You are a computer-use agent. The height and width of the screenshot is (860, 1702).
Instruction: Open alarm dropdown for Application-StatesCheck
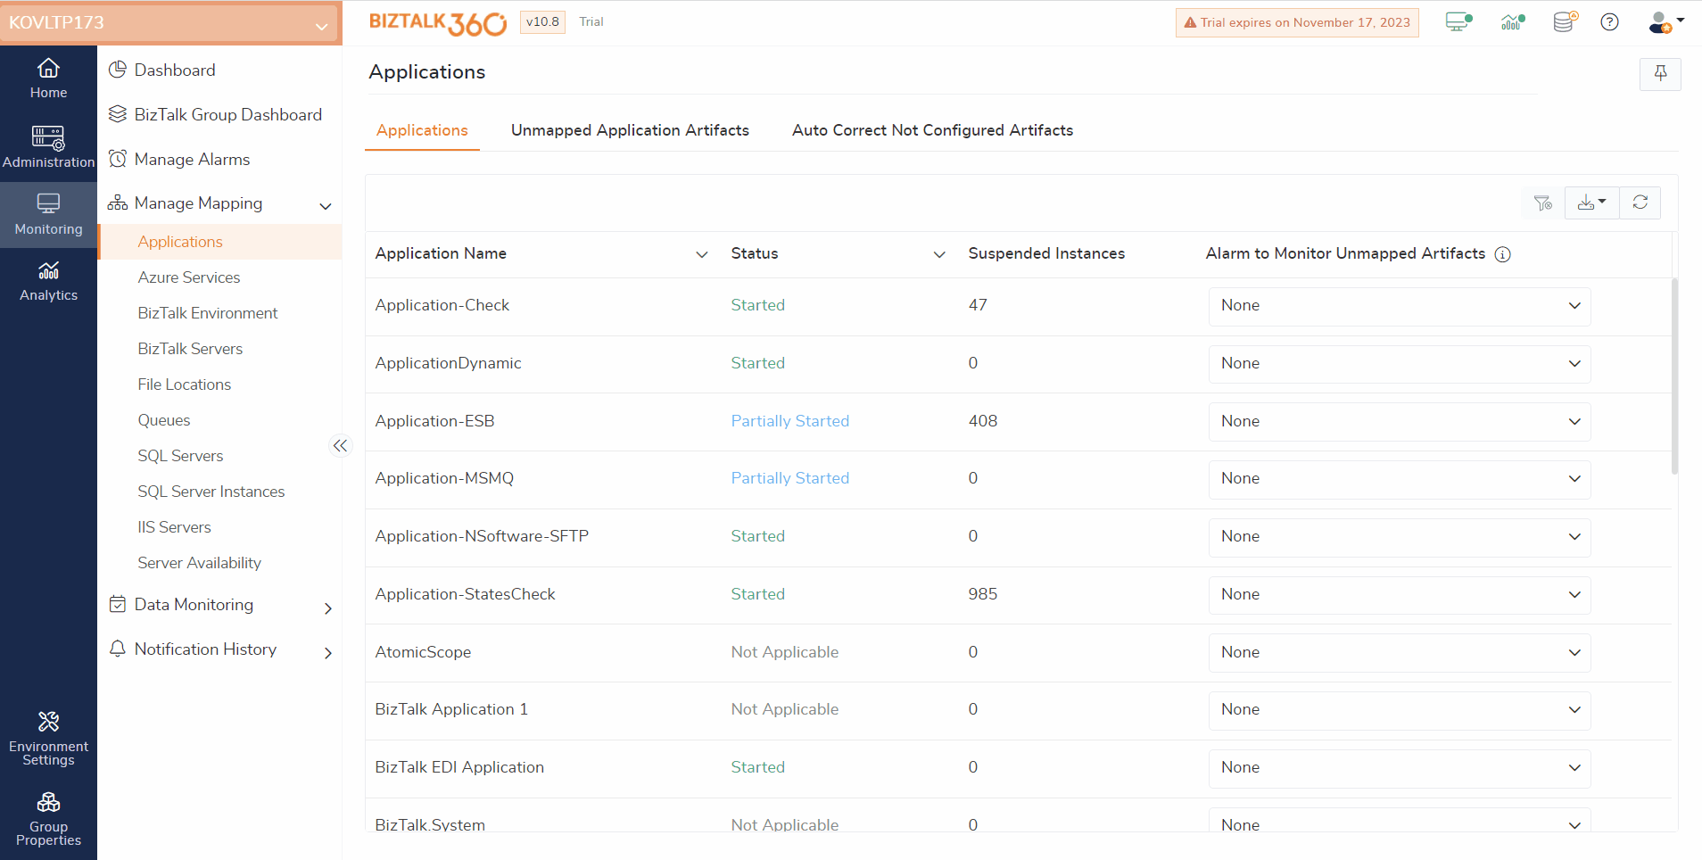tap(1400, 595)
